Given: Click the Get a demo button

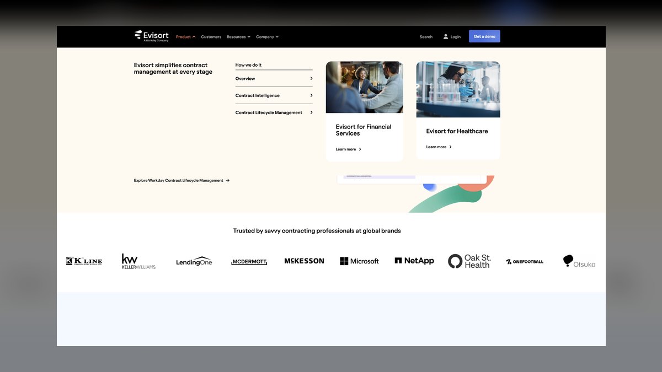Looking at the screenshot, I should pos(484,36).
